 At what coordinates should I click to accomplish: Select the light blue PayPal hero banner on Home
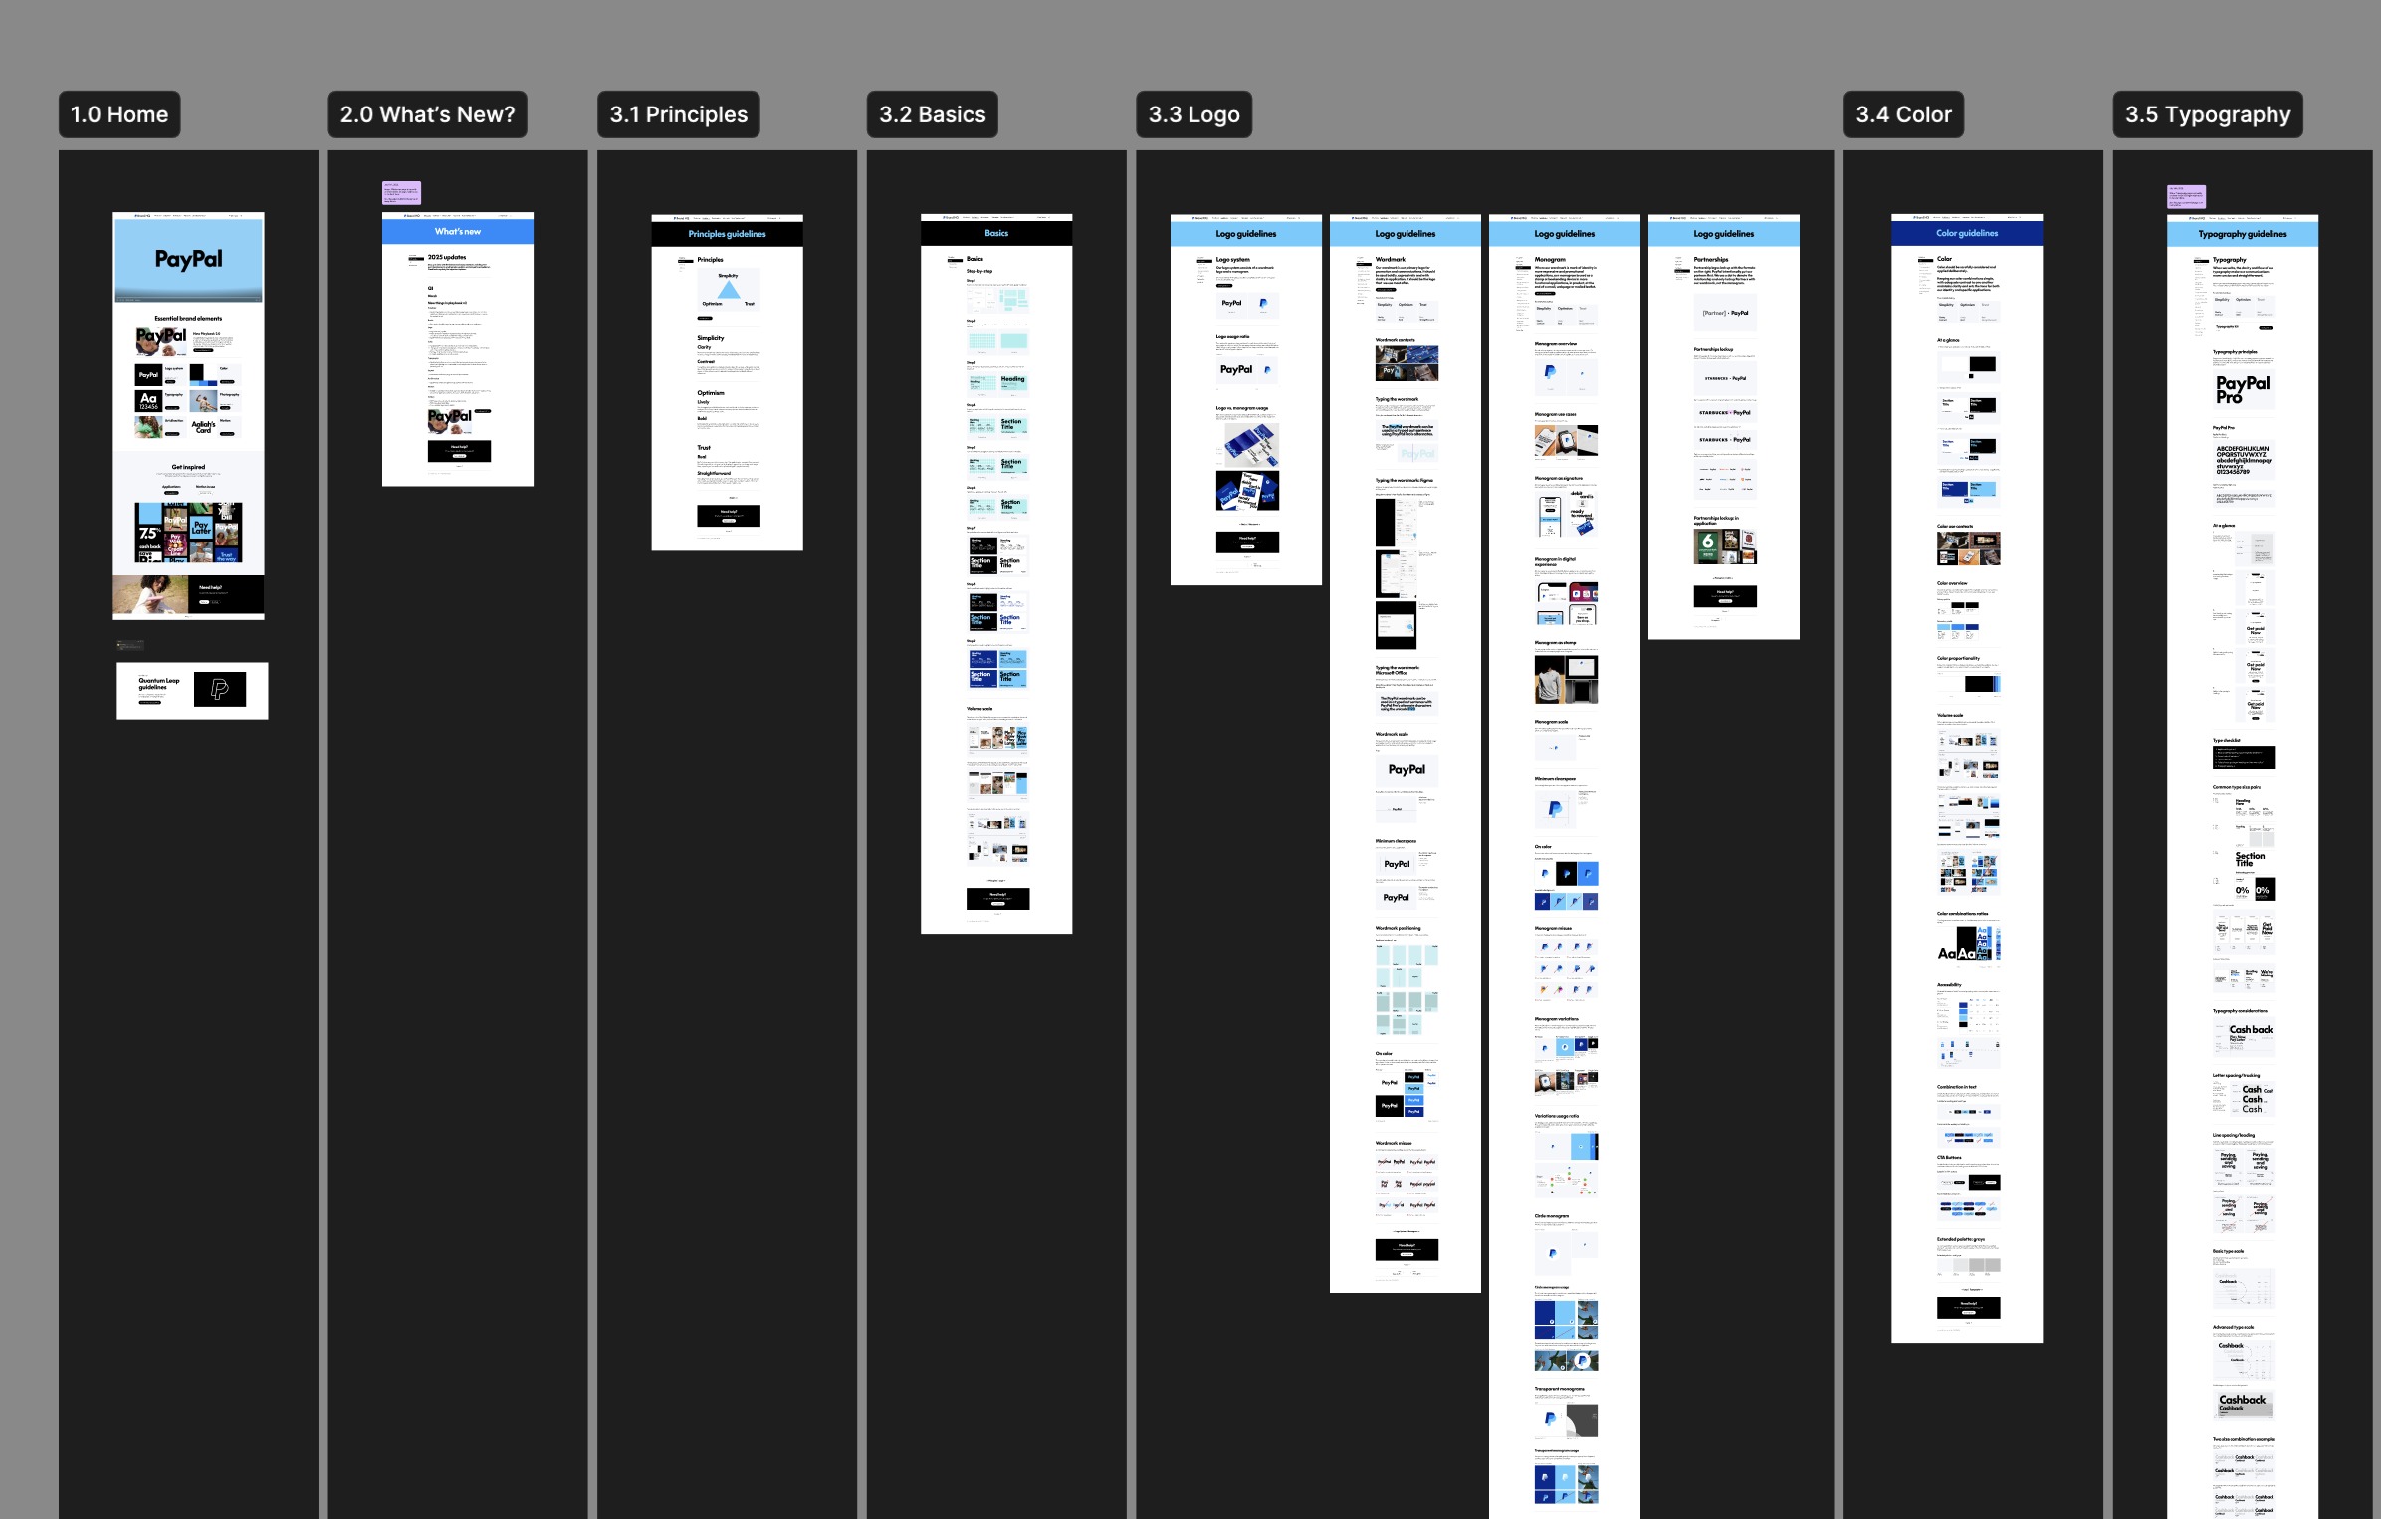click(188, 259)
